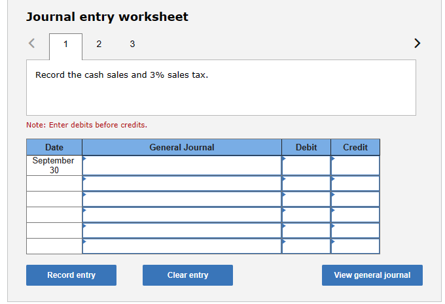Click the Debit column header
This screenshot has width=445, height=304.
(306, 147)
